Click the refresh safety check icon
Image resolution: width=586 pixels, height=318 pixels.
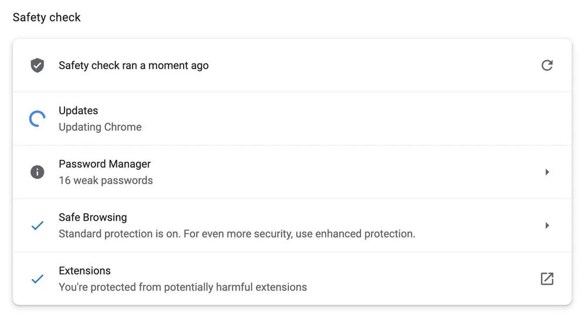point(547,65)
